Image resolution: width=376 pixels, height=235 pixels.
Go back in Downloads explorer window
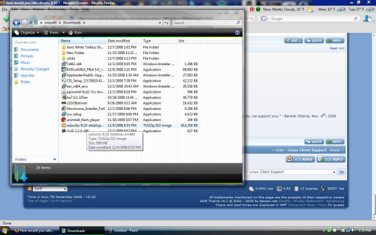(x=16, y=23)
